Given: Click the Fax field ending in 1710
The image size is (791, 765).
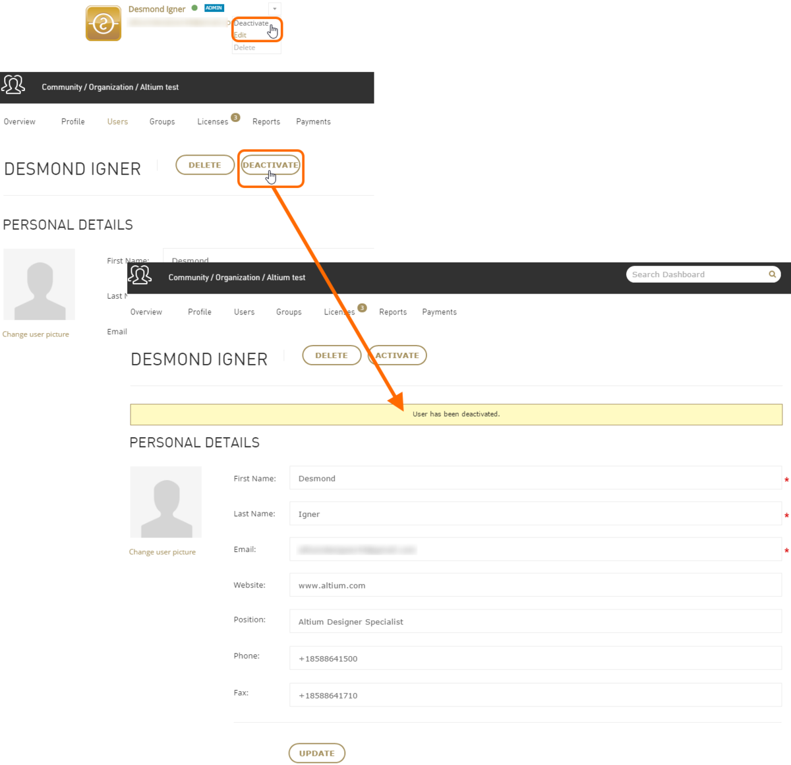Looking at the screenshot, I should point(535,695).
